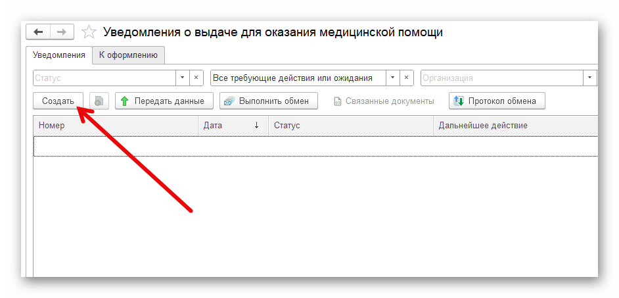
Task: Click into the Организация field
Action: click(x=502, y=78)
